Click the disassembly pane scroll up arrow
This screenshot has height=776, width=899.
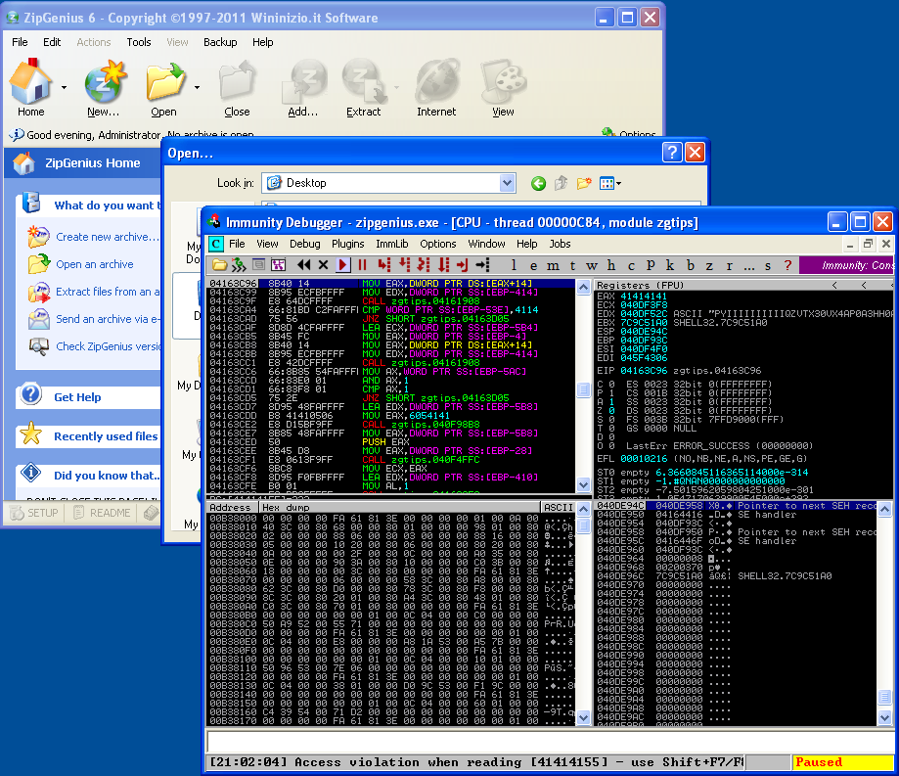[584, 288]
